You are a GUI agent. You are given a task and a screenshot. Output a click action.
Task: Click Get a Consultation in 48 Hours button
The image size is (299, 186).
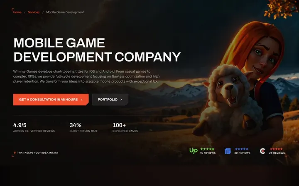(51, 100)
